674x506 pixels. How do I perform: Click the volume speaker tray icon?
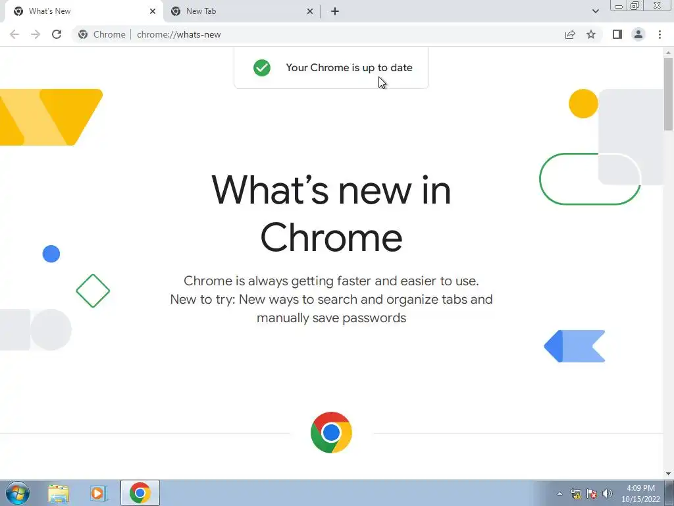[x=608, y=493]
